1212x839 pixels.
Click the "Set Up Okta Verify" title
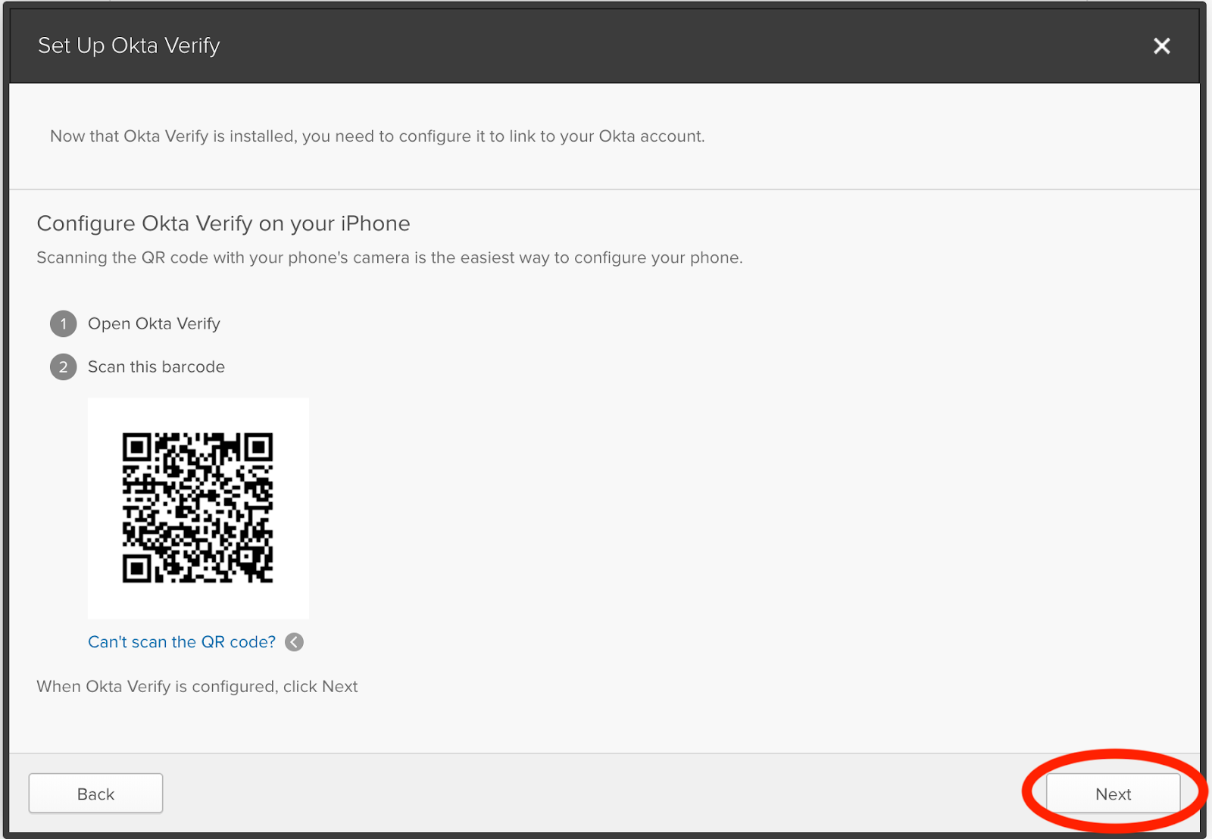click(x=129, y=46)
